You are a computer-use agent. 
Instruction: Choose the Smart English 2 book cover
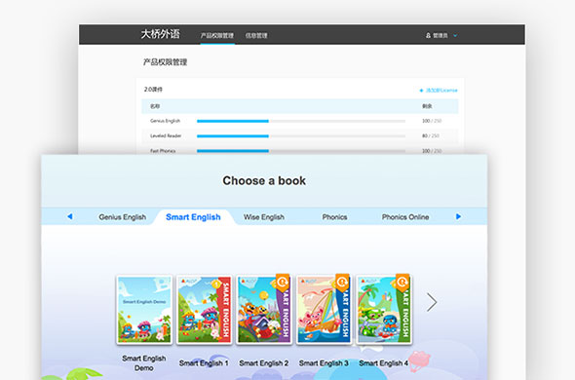(264, 310)
